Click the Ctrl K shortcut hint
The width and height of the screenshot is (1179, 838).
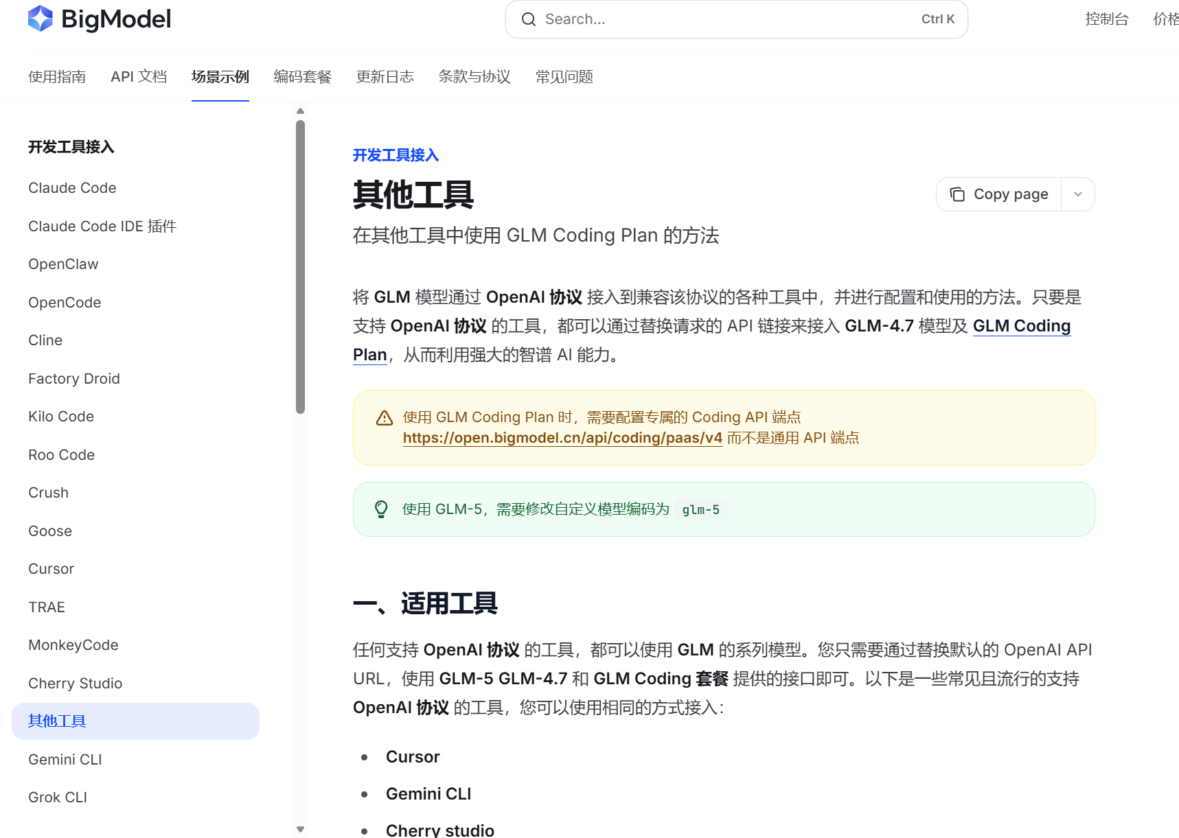click(x=938, y=19)
